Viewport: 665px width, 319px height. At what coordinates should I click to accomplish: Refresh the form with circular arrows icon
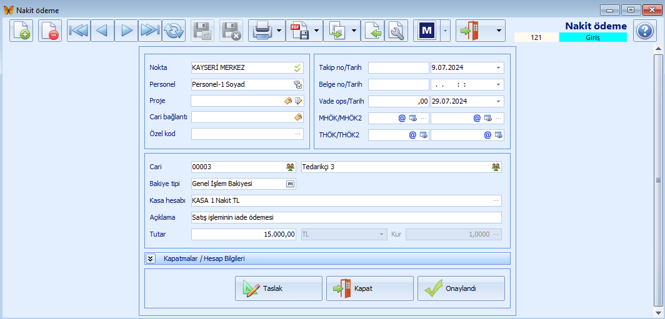174,31
